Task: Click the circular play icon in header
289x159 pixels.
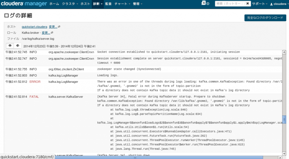Action: (x=208, y=4)
